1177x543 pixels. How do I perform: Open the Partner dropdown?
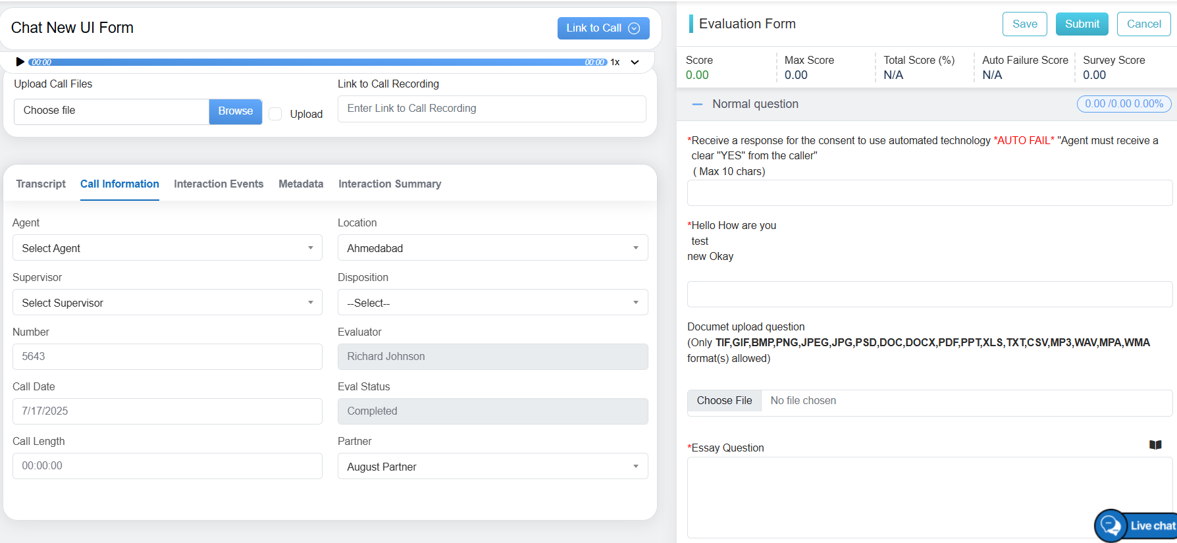492,467
